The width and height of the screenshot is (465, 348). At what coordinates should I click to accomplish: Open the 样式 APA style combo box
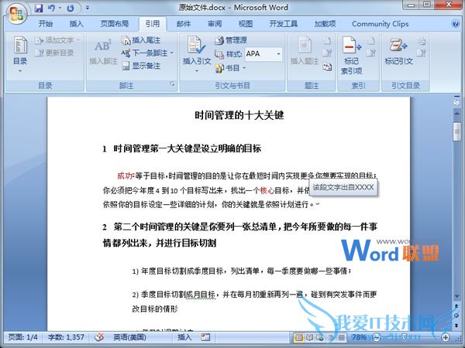pos(263,54)
